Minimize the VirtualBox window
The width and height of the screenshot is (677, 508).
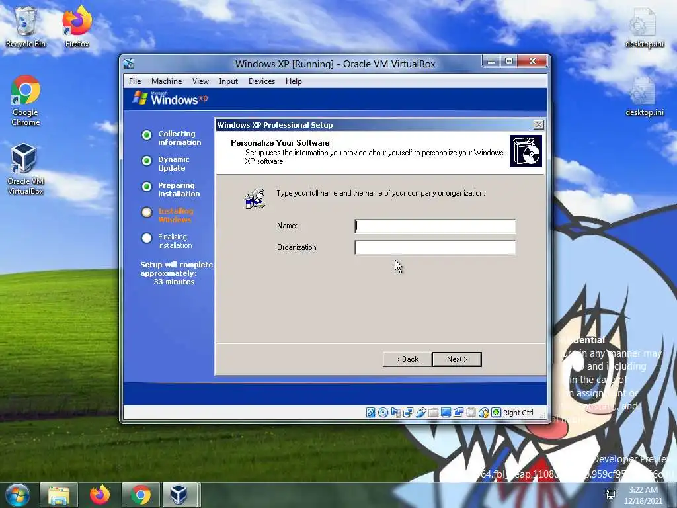(x=491, y=61)
